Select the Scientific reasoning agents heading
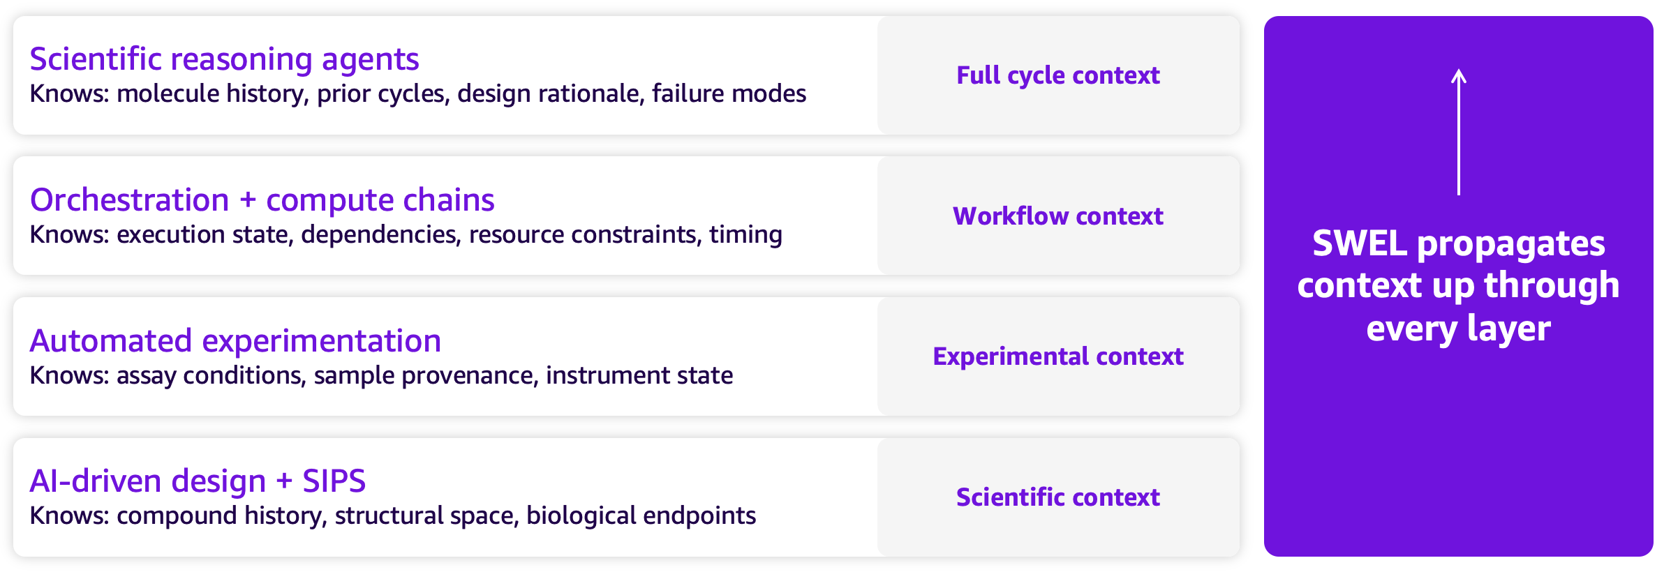The height and width of the screenshot is (572, 1671). click(x=224, y=59)
